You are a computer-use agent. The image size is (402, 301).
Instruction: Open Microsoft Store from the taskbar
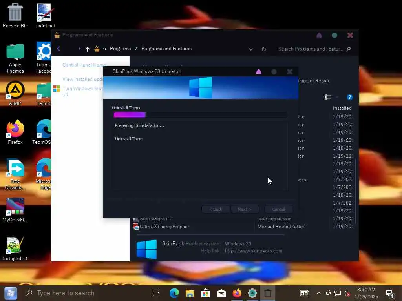[205, 293]
